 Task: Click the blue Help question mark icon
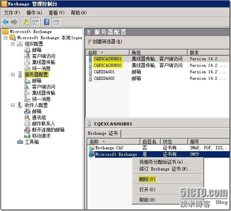pos(47,22)
